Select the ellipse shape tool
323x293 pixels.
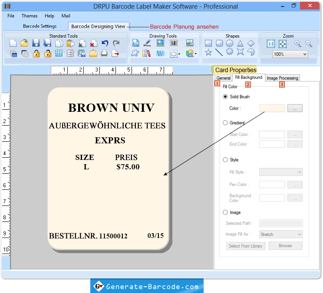coord(230,43)
